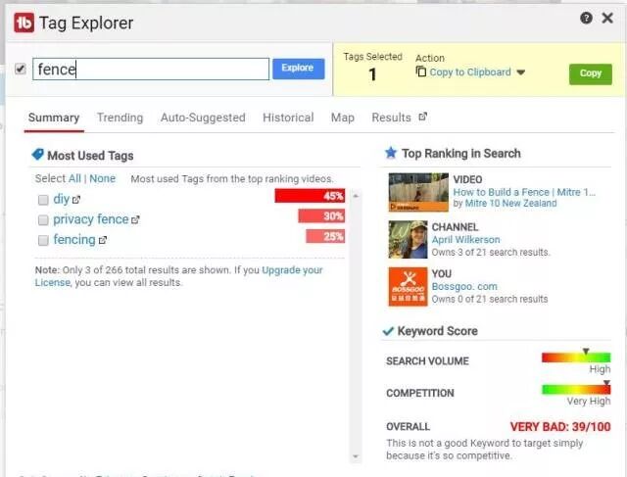Check the diy tag checkbox
The height and width of the screenshot is (477, 627).
coord(43,200)
